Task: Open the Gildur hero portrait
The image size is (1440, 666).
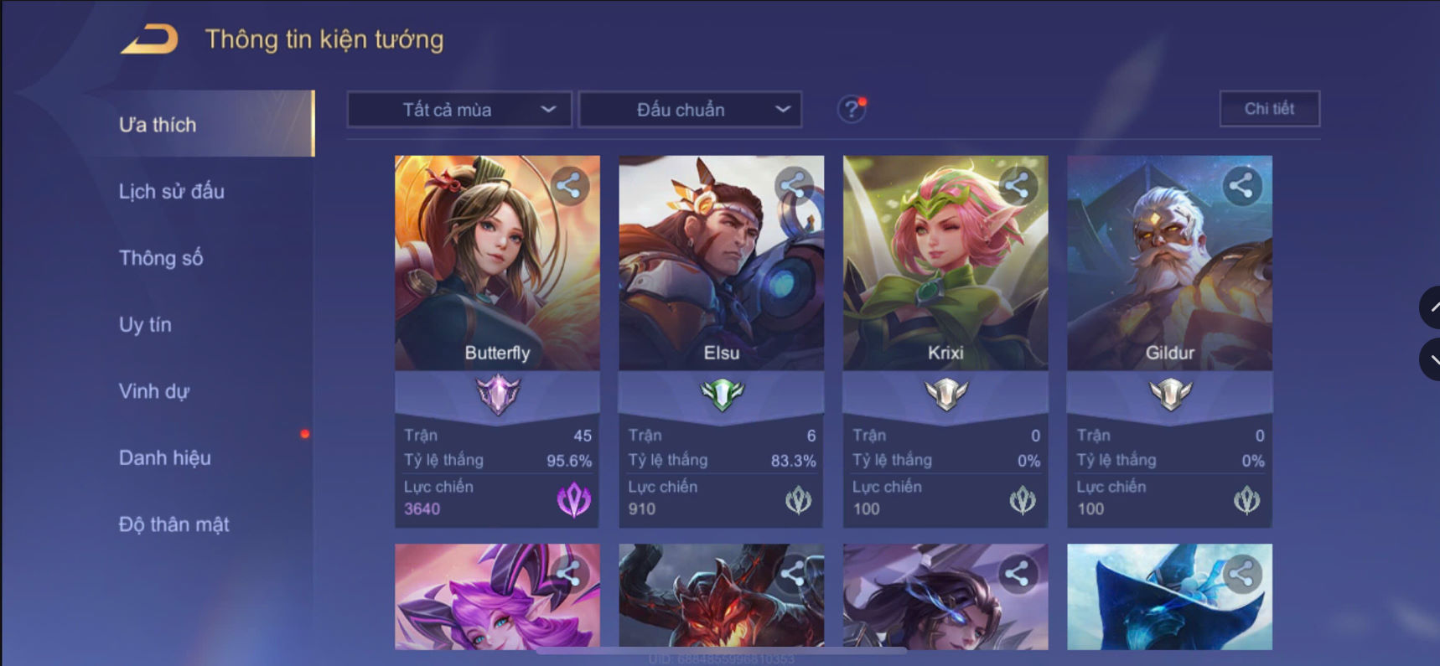Action: [x=1169, y=263]
